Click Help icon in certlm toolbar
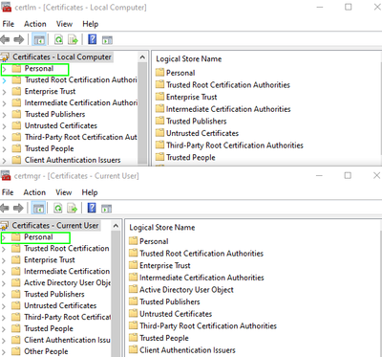The height and width of the screenshot is (357, 382). (93, 39)
